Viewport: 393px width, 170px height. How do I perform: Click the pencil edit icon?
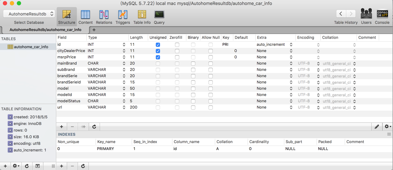(x=377, y=127)
